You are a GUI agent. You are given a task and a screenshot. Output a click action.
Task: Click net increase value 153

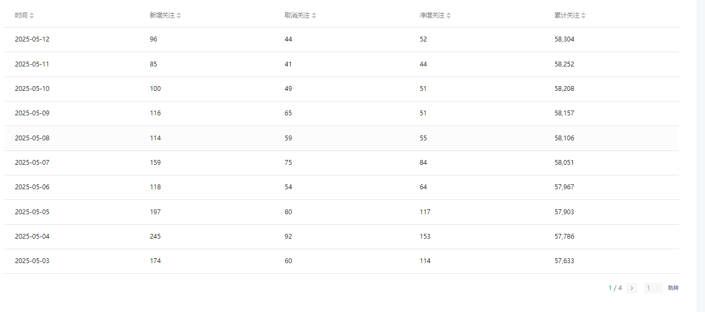pyautogui.click(x=425, y=237)
